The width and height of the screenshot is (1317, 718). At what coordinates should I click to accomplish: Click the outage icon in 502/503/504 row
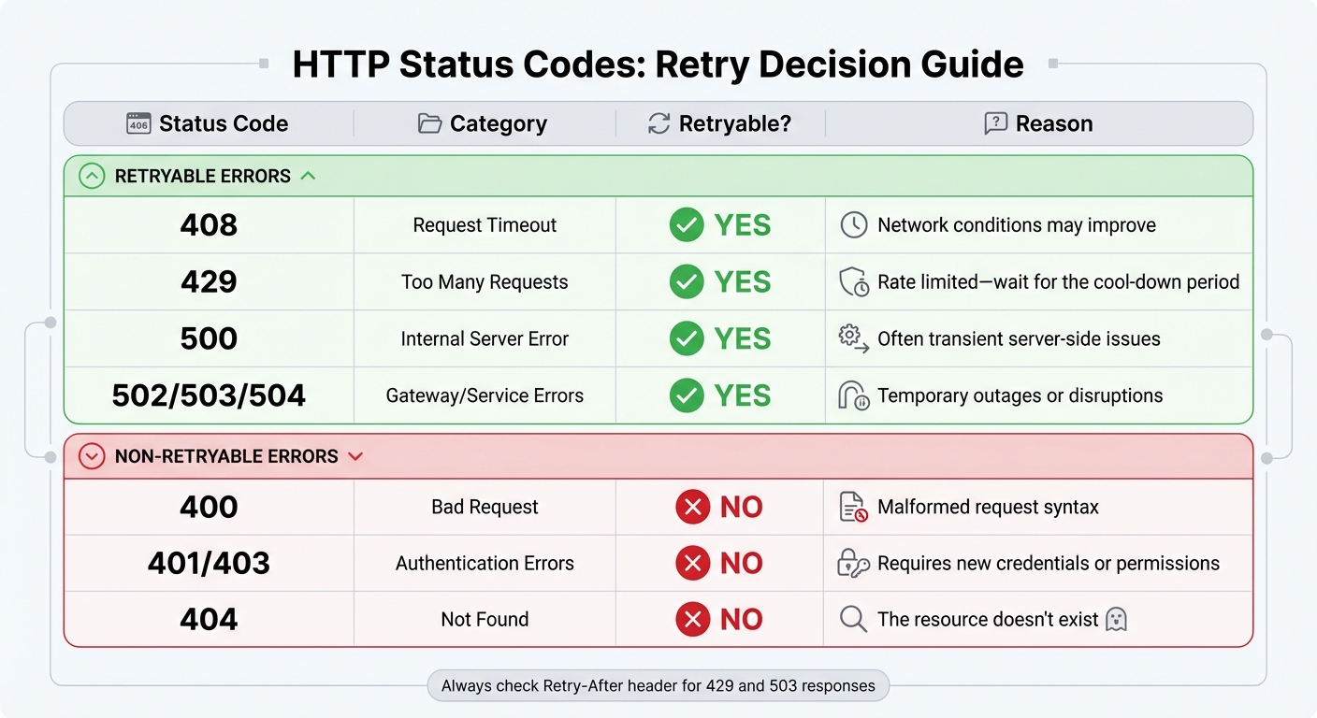[854, 395]
